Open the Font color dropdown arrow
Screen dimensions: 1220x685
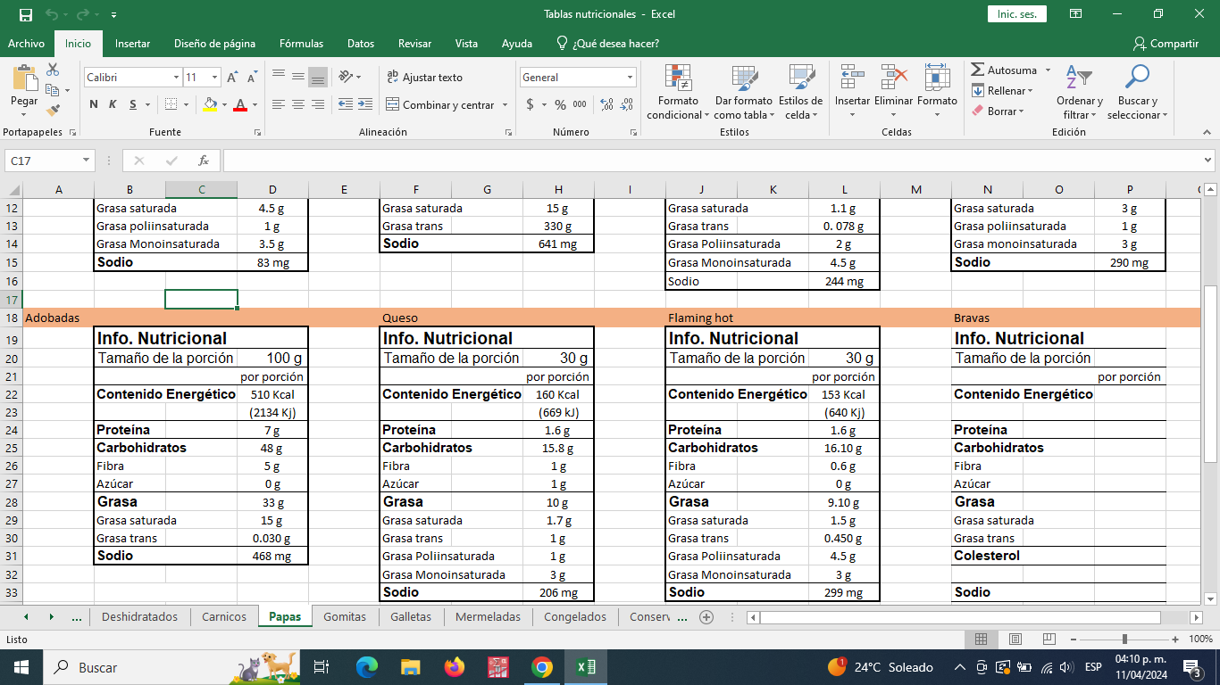tap(253, 105)
